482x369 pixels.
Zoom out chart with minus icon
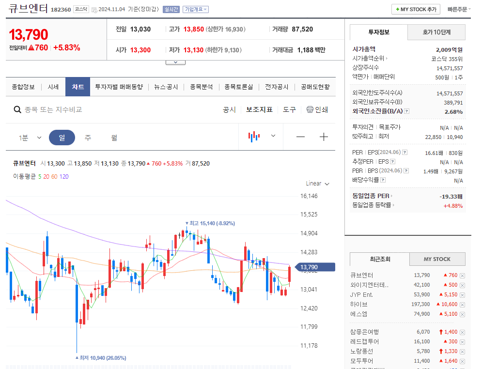point(300,137)
